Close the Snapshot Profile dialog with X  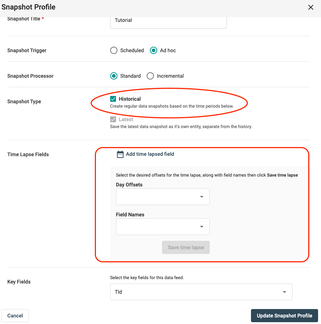tap(311, 7)
